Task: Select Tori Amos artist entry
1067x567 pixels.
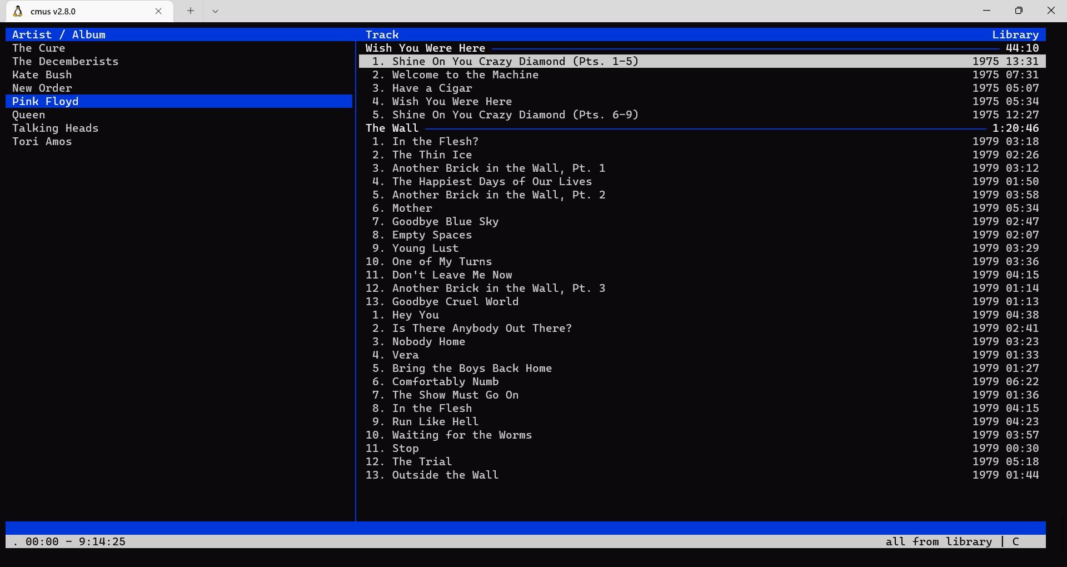Action: pos(179,141)
